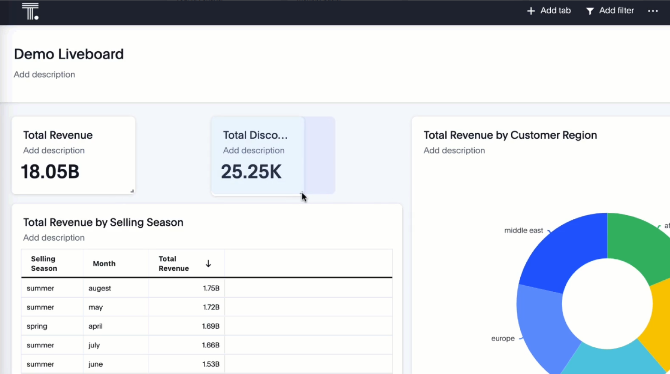Toggle the Total Revenue sort arrow
The image size is (670, 374).
(208, 263)
